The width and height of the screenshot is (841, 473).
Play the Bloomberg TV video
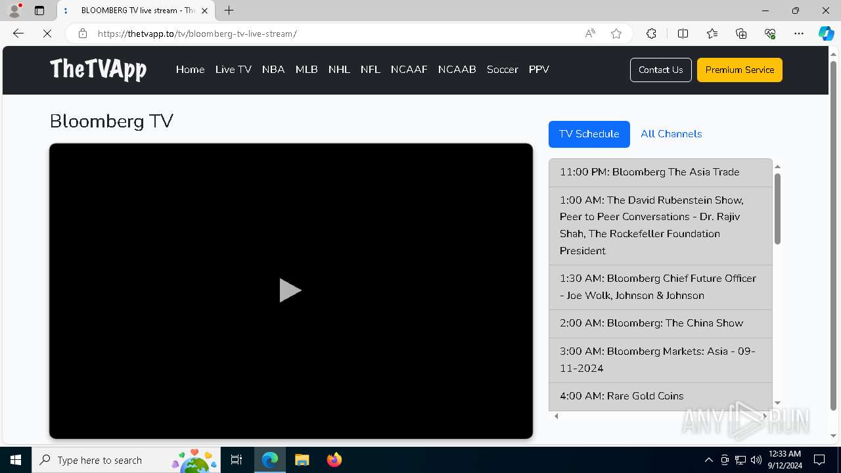[290, 290]
